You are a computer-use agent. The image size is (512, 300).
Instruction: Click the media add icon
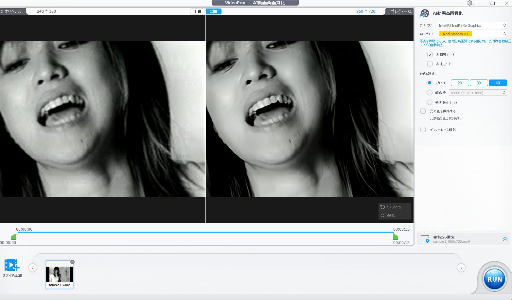click(x=12, y=265)
